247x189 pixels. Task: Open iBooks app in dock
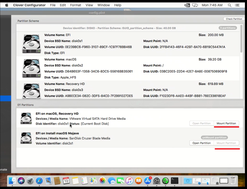[x=139, y=181]
